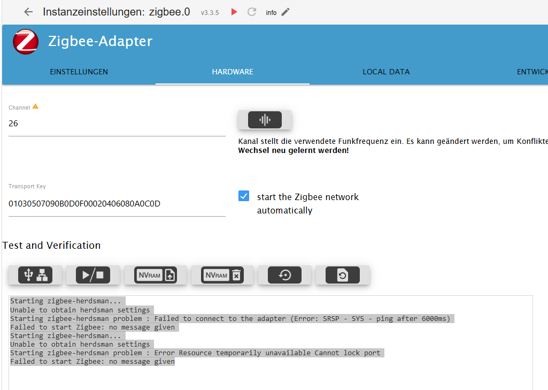Image resolution: width=548 pixels, height=390 pixels.
Task: Open the Entwickler tab
Action: (x=532, y=72)
